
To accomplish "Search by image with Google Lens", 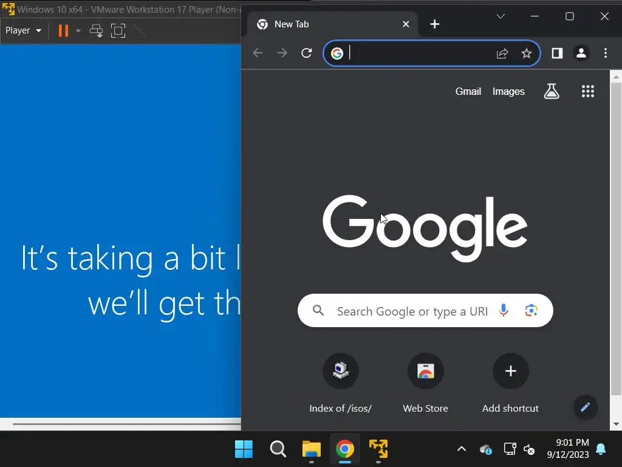I will [531, 310].
